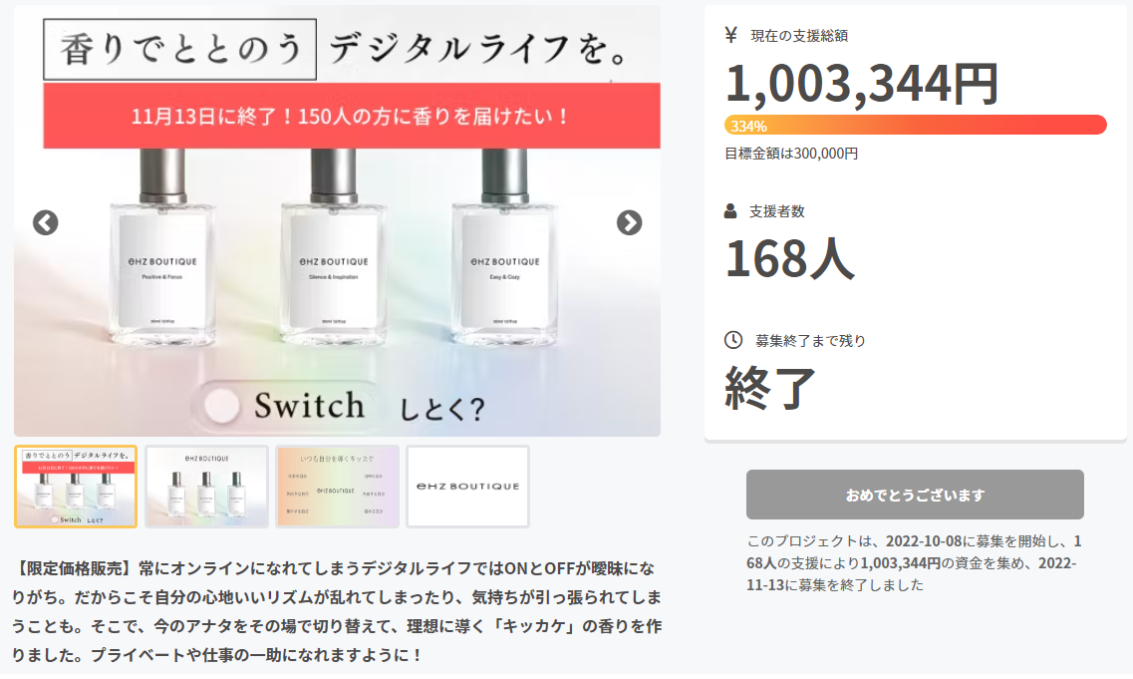Click the red 11月13日に終了 banner
Screen dimensions: 1133x679
tap(351, 116)
